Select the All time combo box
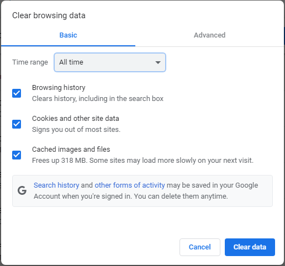This screenshot has width=285, height=266. tap(110, 62)
